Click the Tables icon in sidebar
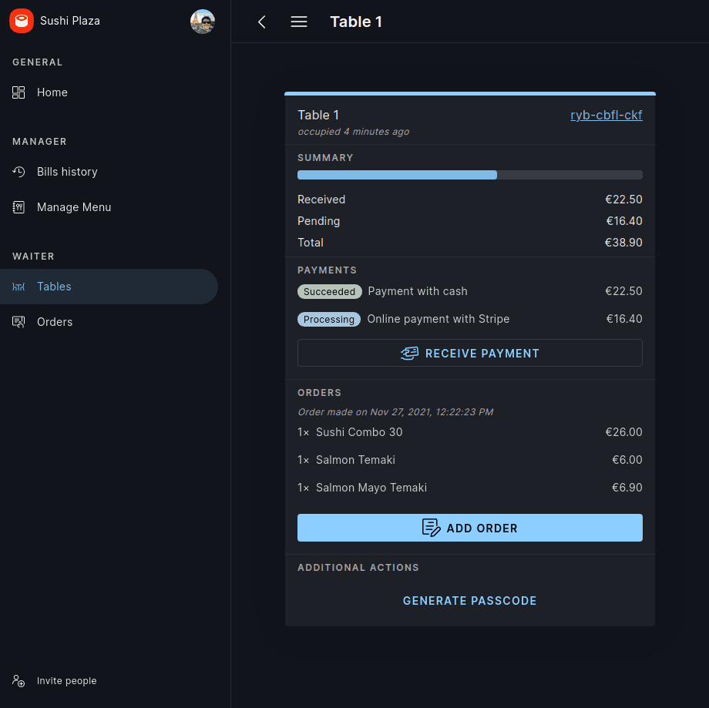The height and width of the screenshot is (708, 709). point(18,287)
